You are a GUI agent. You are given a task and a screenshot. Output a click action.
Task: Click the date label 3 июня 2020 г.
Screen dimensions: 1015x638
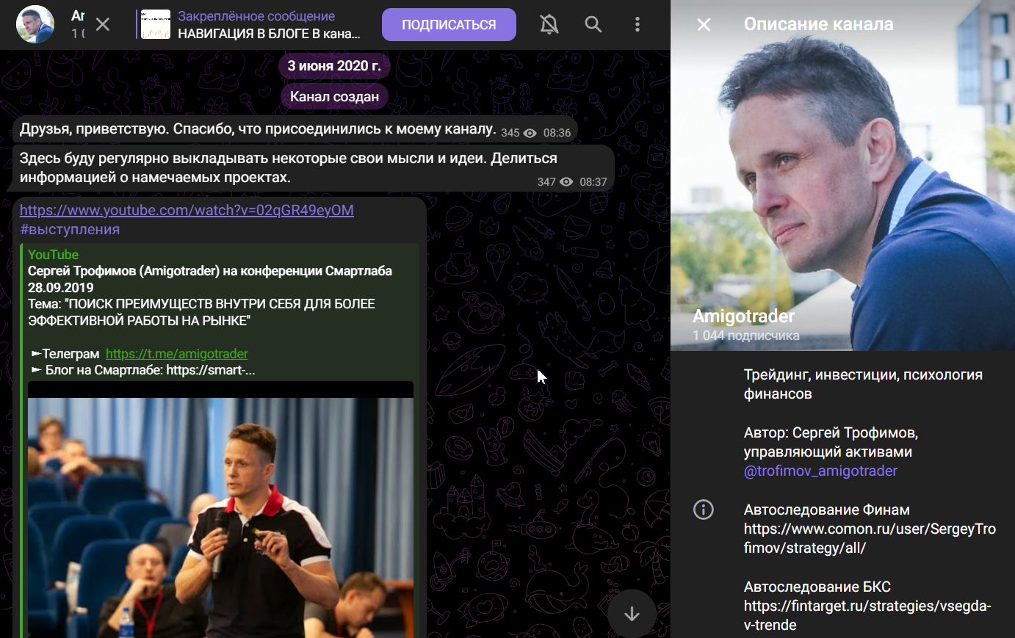334,66
